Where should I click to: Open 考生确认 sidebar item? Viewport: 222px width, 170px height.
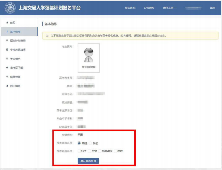tap(19, 59)
